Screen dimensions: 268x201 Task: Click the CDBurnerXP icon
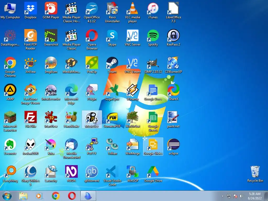pyautogui.click(x=173, y=65)
